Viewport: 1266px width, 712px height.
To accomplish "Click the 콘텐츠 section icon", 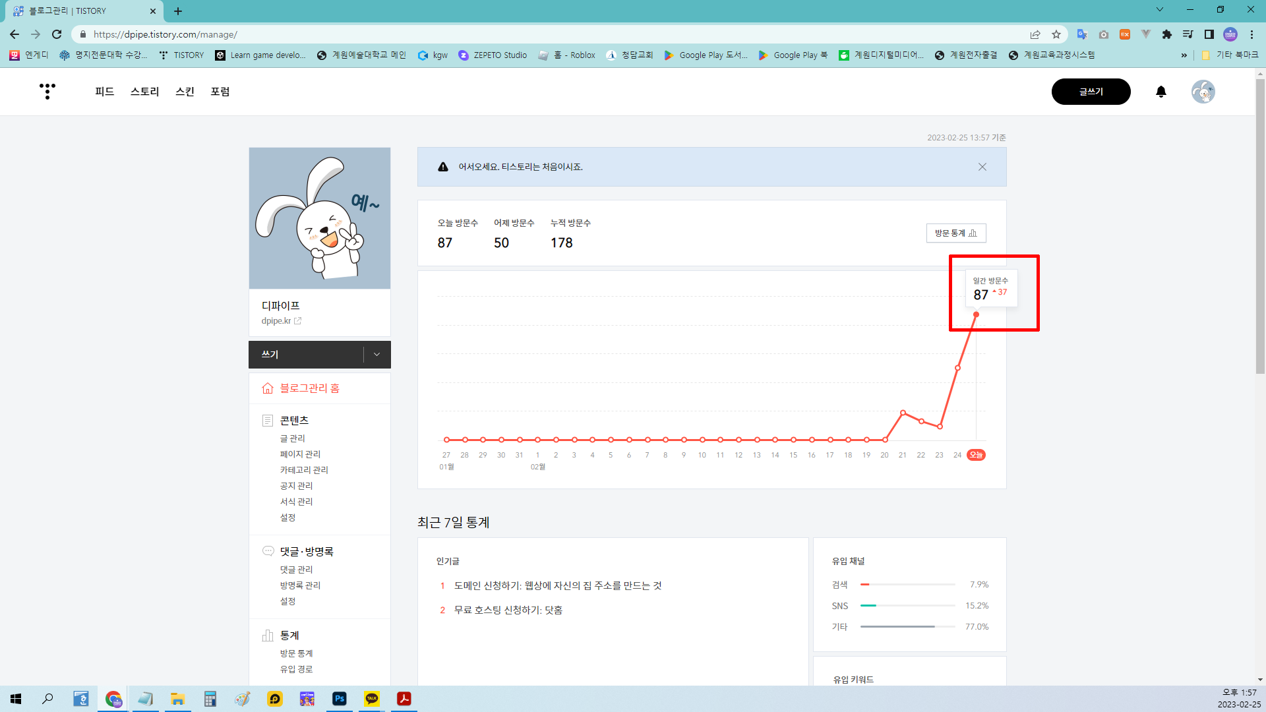I will (268, 421).
